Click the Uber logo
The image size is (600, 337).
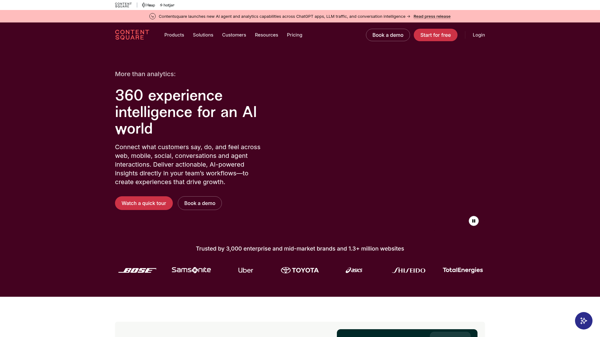click(246, 270)
